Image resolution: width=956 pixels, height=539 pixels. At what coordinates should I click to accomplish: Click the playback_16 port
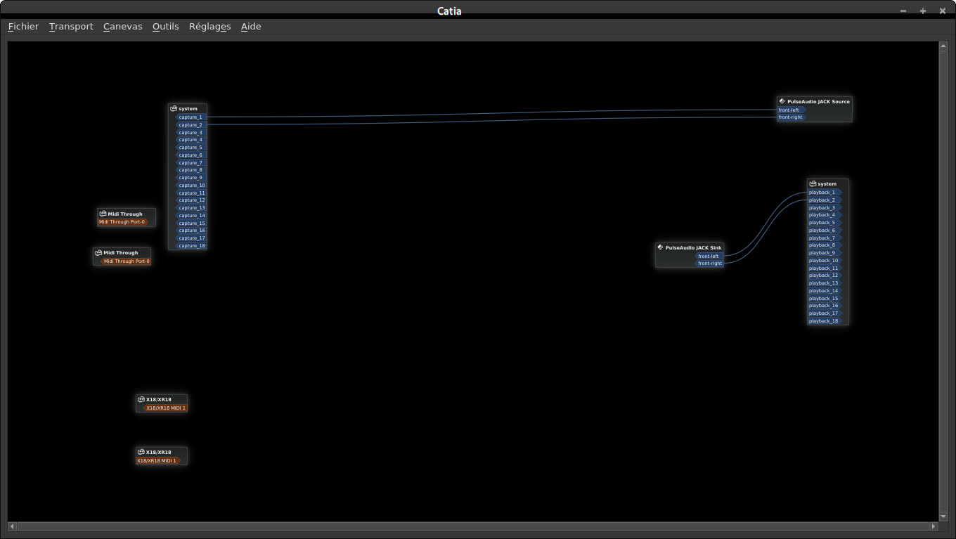[825, 306]
